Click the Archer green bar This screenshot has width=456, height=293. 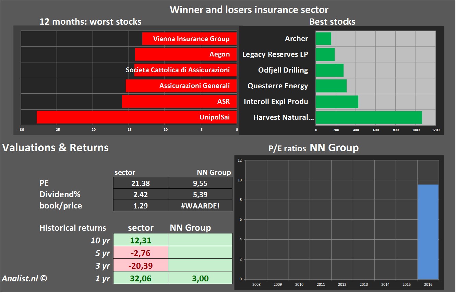[x=323, y=39]
